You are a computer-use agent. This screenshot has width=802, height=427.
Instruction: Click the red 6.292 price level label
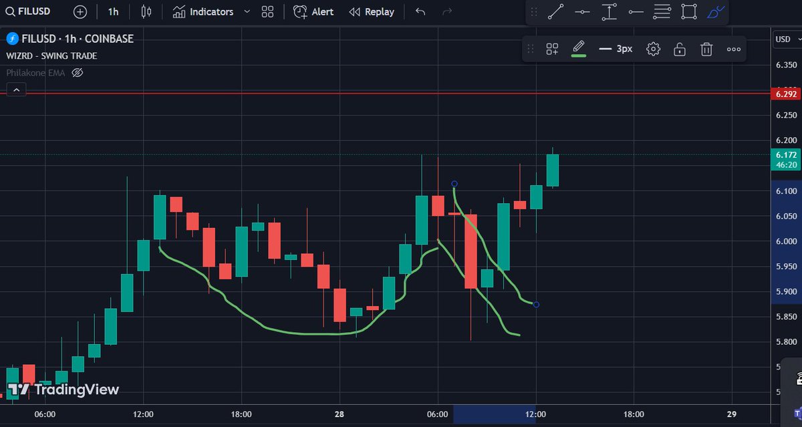[x=787, y=94]
